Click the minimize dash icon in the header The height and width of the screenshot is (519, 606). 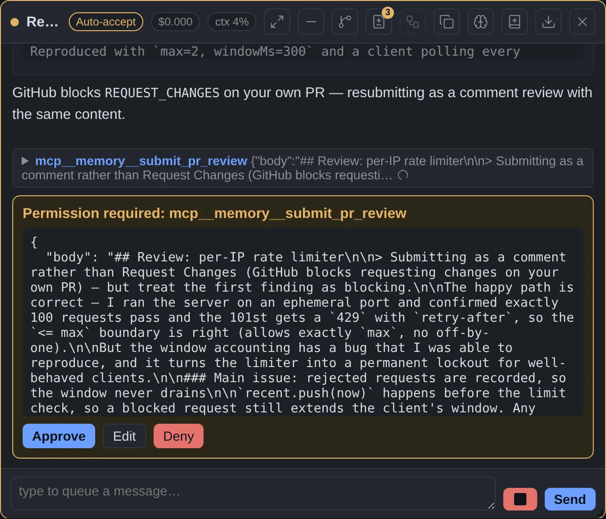[311, 22]
